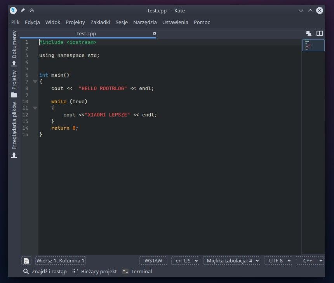Screen dimensions: 334x283
Task: Click the Kate application icon in title bar
Action: 13,10
